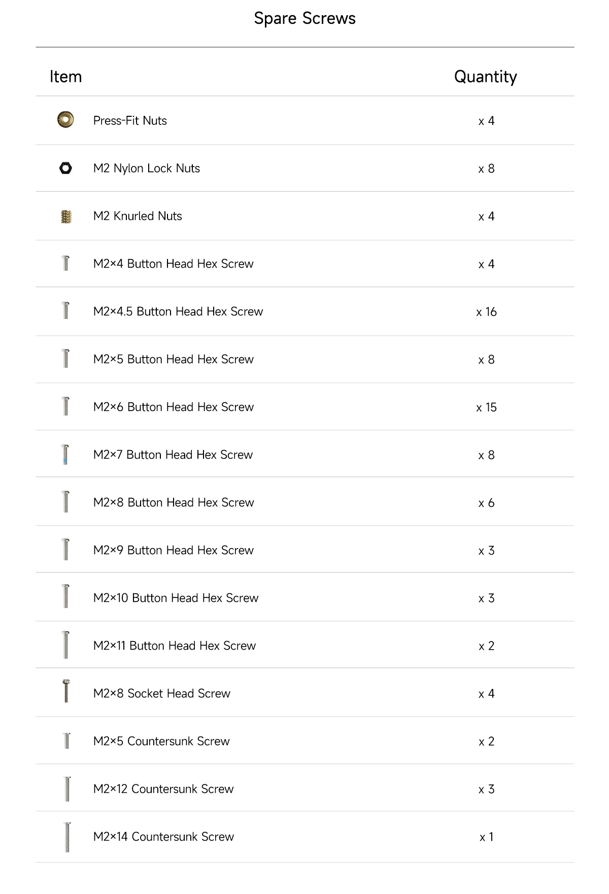Image resolution: width=609 pixels, height=894 pixels.
Task: Select the M2×4 Button Head screw icon
Action: pyautogui.click(x=65, y=263)
